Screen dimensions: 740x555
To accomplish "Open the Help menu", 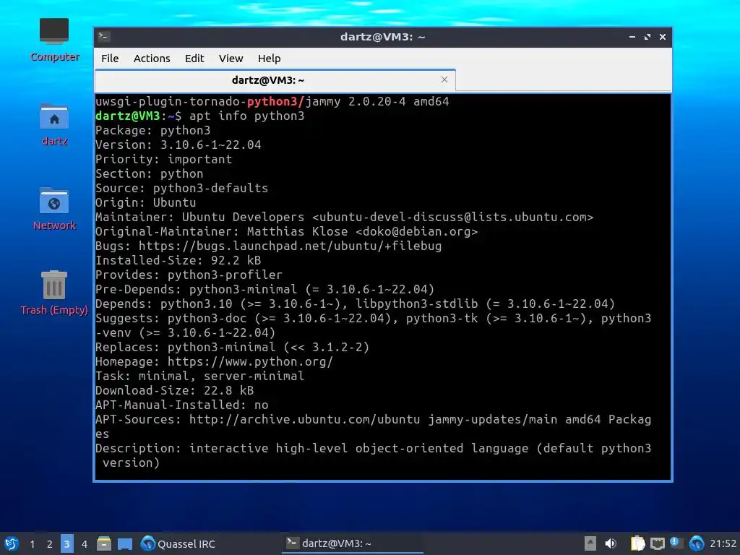I will pyautogui.click(x=269, y=59).
